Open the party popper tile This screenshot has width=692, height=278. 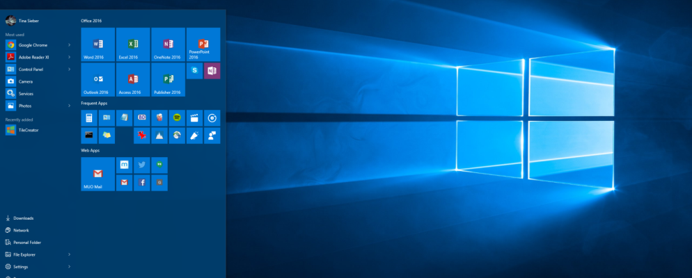click(x=195, y=136)
